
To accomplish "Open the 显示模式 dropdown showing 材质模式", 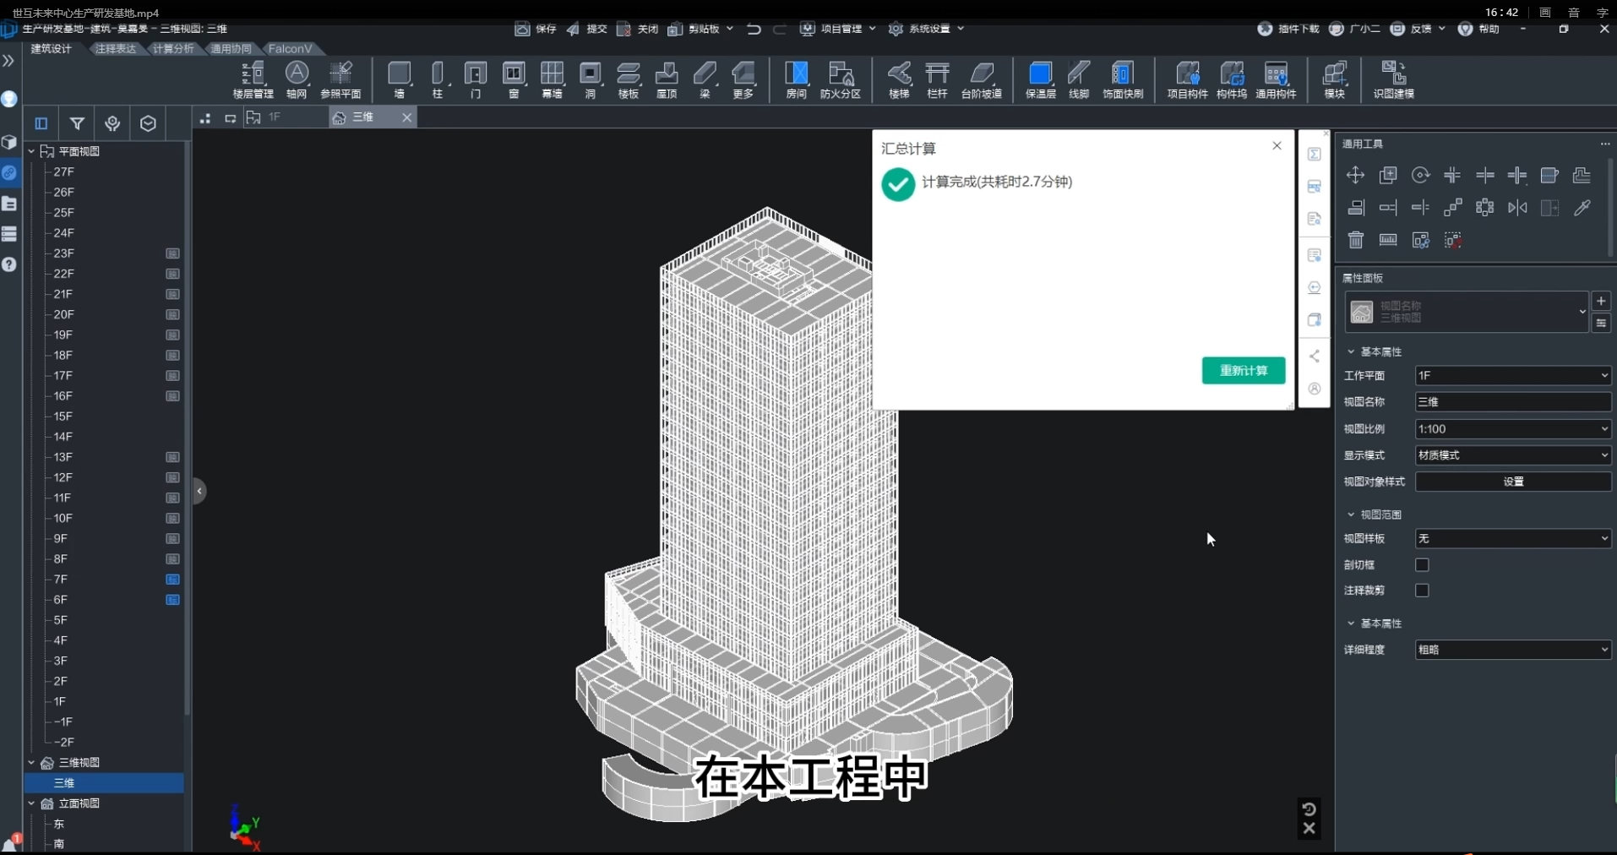I will 1511,455.
